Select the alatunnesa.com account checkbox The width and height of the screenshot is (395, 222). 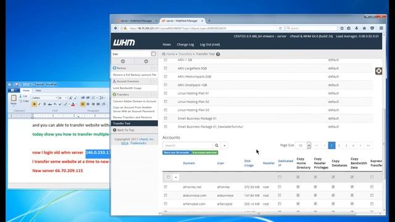tap(165, 195)
